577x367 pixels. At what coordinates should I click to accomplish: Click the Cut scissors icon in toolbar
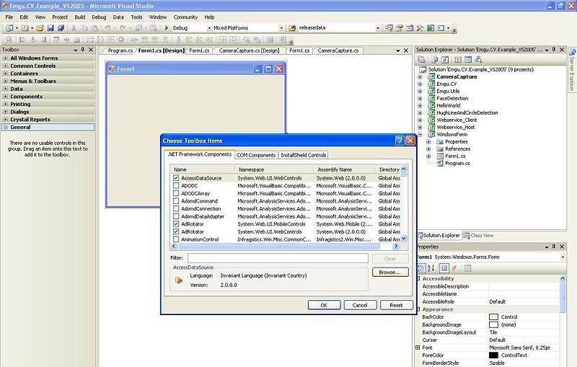(x=74, y=28)
